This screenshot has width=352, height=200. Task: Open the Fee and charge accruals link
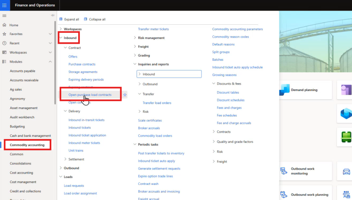(234, 123)
